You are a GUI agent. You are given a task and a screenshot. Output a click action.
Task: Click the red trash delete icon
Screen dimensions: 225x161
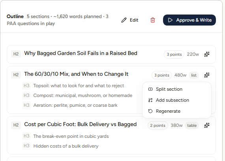click(x=153, y=20)
